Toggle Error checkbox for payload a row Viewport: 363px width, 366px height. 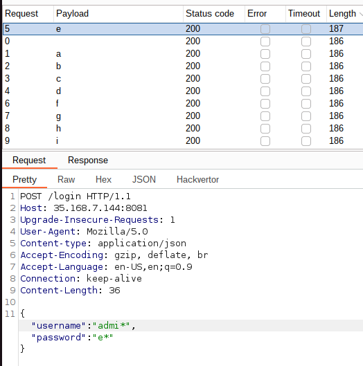(265, 54)
